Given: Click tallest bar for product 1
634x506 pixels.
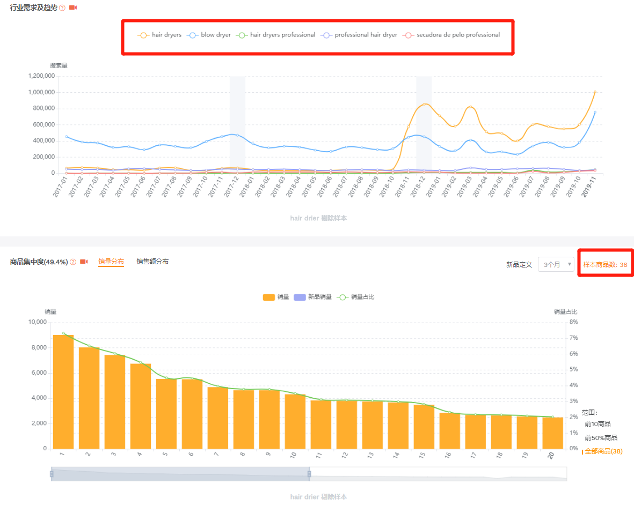Looking at the screenshot, I should coord(63,391).
